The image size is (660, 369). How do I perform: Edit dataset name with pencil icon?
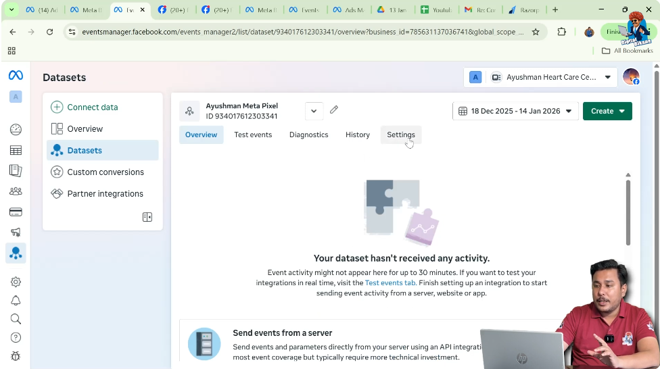334,109
